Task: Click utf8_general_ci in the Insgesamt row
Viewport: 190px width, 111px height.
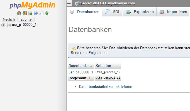Action: tap(108, 78)
